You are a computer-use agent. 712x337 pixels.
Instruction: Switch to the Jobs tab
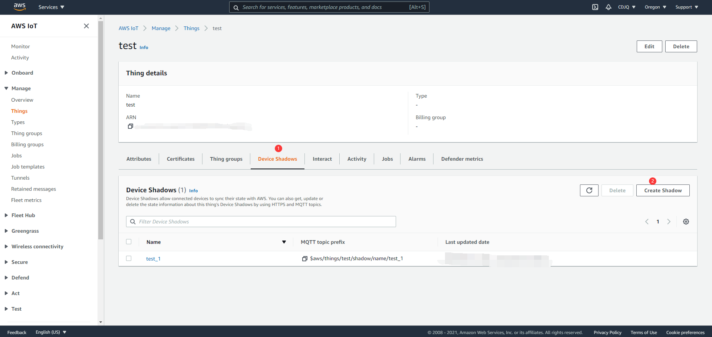tap(387, 159)
